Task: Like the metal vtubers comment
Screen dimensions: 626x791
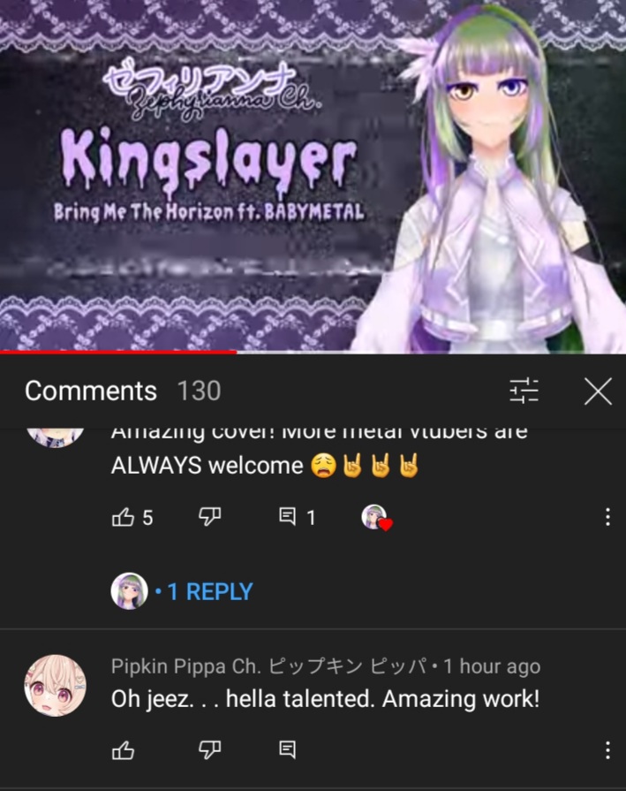Action: (x=123, y=517)
